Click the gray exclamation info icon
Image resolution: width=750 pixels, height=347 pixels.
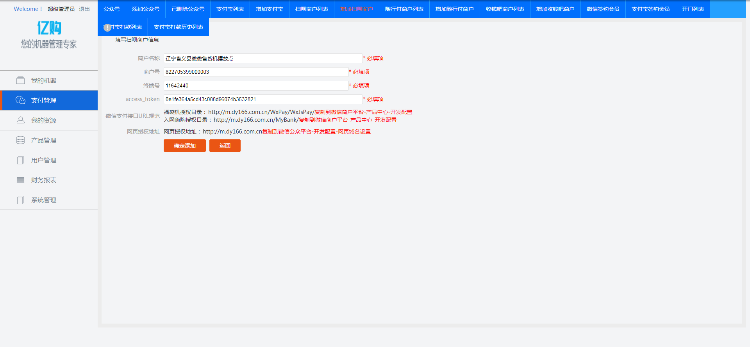(x=107, y=28)
